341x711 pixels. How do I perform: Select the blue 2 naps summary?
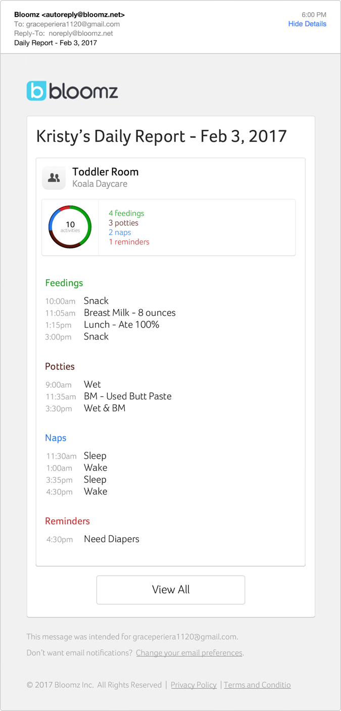tap(120, 232)
